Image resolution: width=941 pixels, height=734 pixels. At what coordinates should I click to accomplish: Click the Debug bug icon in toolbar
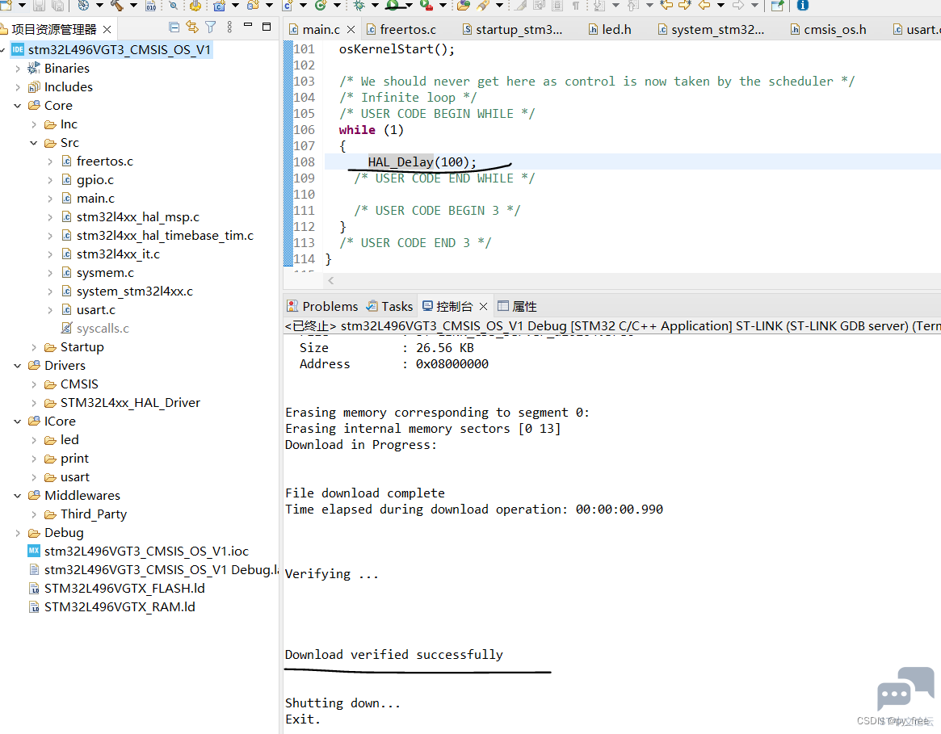[x=359, y=5]
